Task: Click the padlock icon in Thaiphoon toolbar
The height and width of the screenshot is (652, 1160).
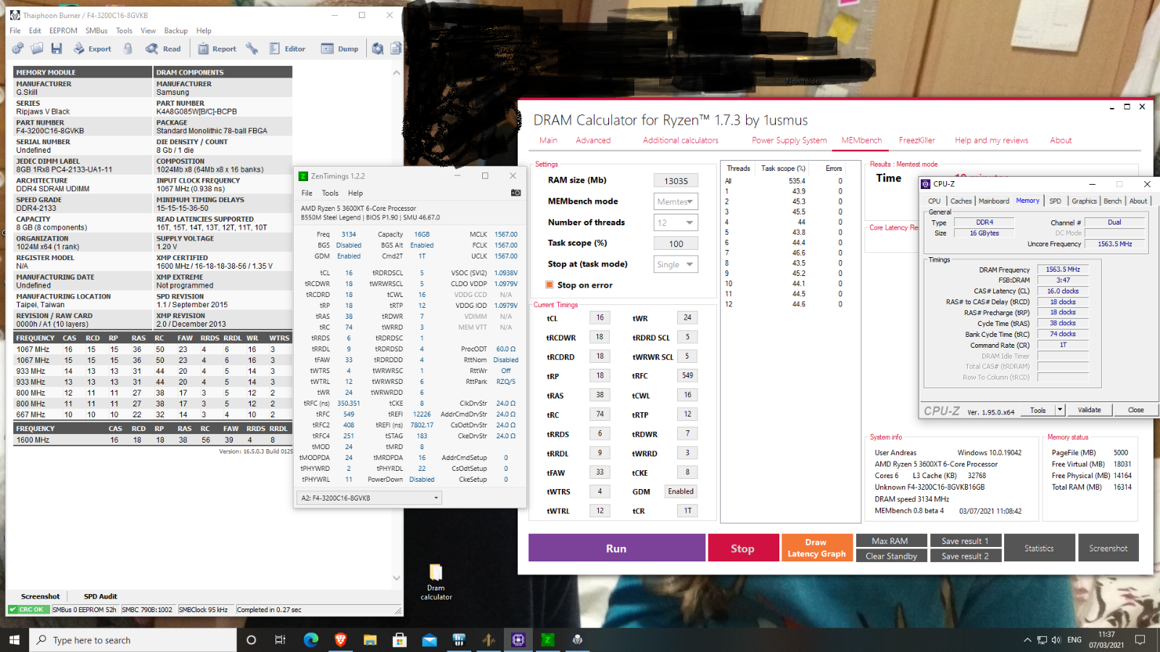Action: 128,49
